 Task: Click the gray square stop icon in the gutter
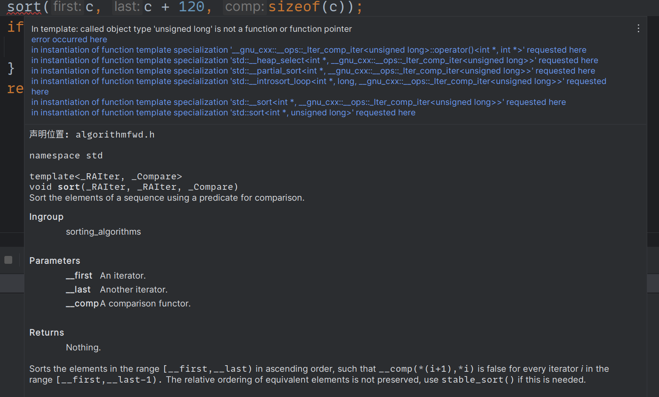click(x=8, y=260)
